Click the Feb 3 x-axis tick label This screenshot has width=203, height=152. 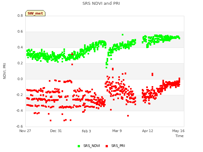(x=86, y=131)
